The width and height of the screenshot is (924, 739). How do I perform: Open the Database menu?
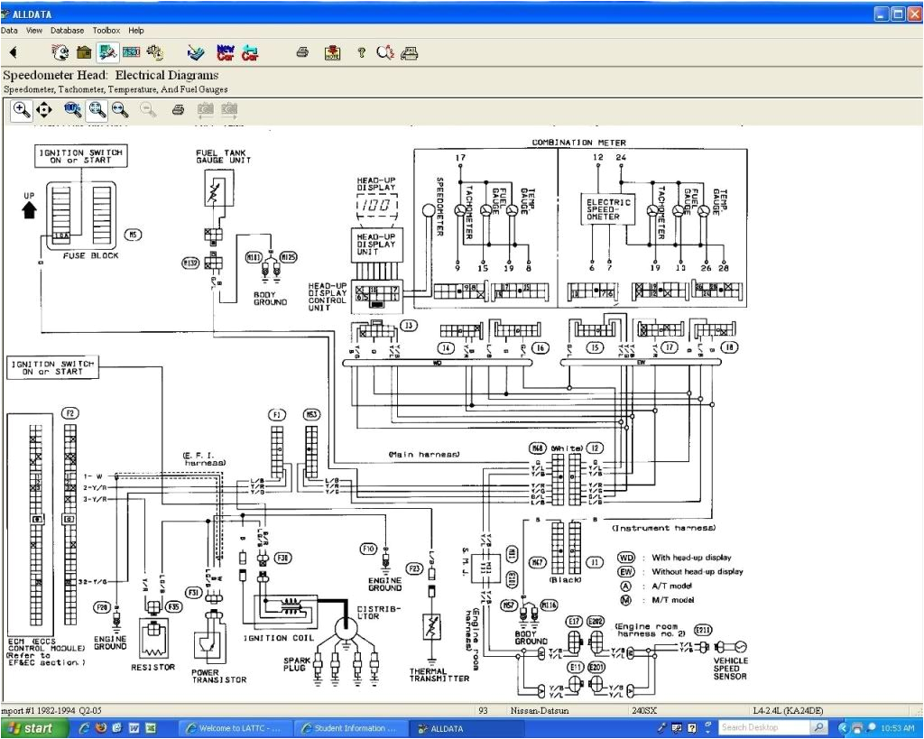click(67, 30)
